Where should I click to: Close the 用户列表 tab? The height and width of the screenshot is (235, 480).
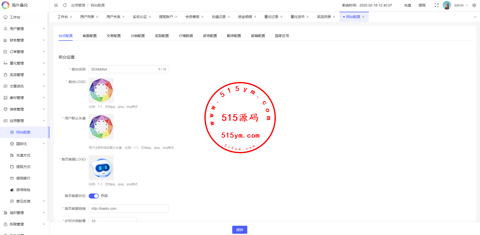(x=97, y=17)
